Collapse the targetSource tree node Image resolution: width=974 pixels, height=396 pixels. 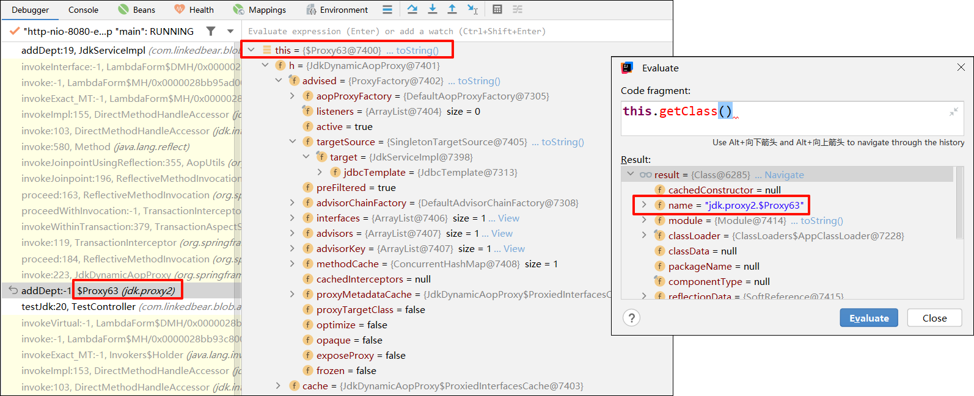coord(292,142)
